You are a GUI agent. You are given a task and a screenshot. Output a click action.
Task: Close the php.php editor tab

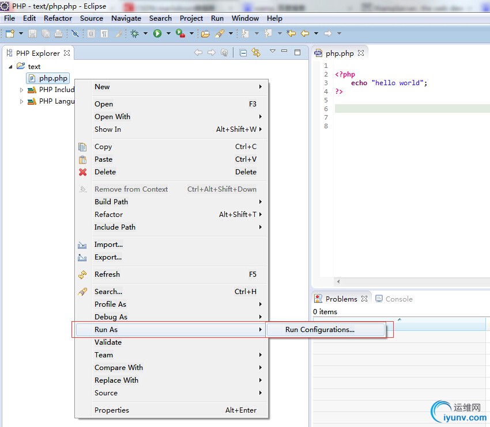click(361, 53)
